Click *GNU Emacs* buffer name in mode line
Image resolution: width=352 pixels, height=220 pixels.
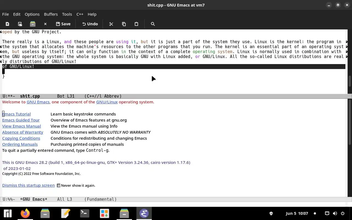[x=34, y=199]
